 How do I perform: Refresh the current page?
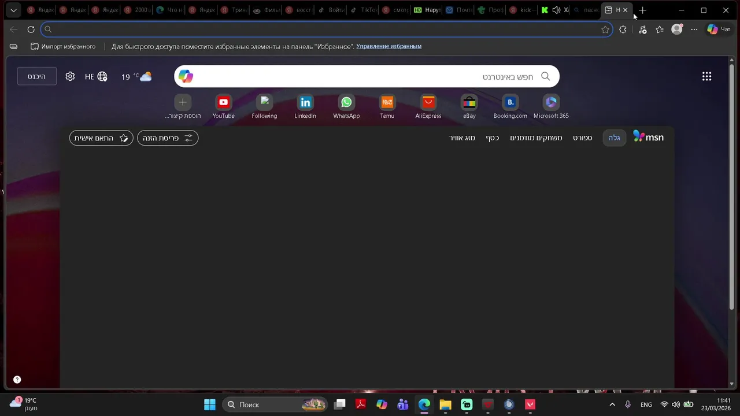click(31, 29)
